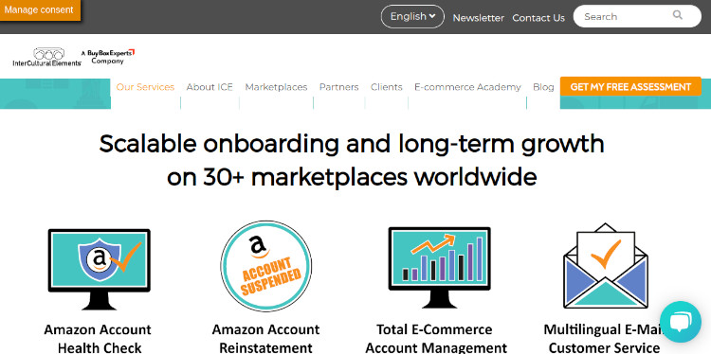Click the envelope with checkmark icon
711x354 pixels.
pos(606,266)
